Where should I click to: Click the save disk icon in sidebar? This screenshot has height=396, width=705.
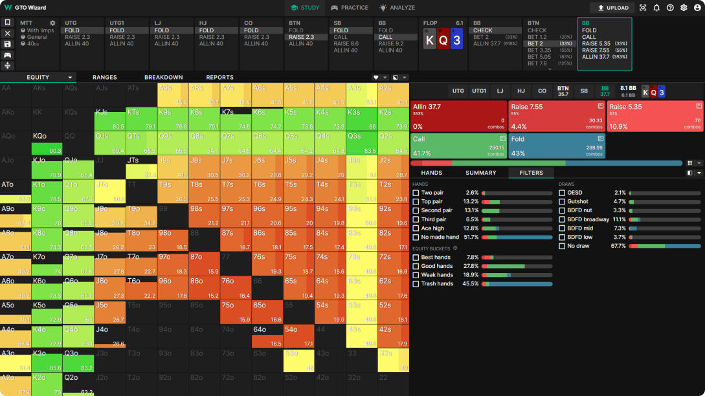(x=8, y=44)
